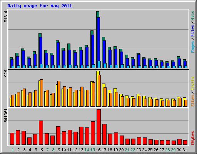Click the red KBytes bar for day 1

coord(12,139)
